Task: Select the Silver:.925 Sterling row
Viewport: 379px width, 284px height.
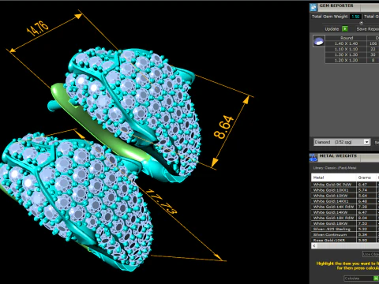Action: 345,229
